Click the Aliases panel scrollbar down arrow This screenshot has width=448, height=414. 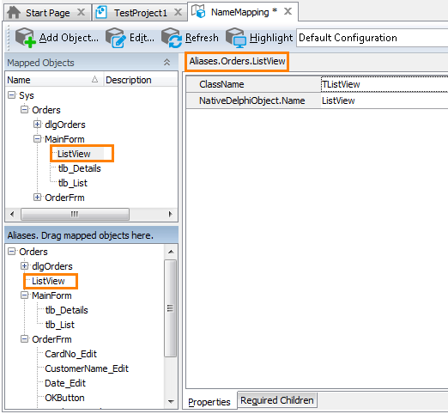click(171, 401)
